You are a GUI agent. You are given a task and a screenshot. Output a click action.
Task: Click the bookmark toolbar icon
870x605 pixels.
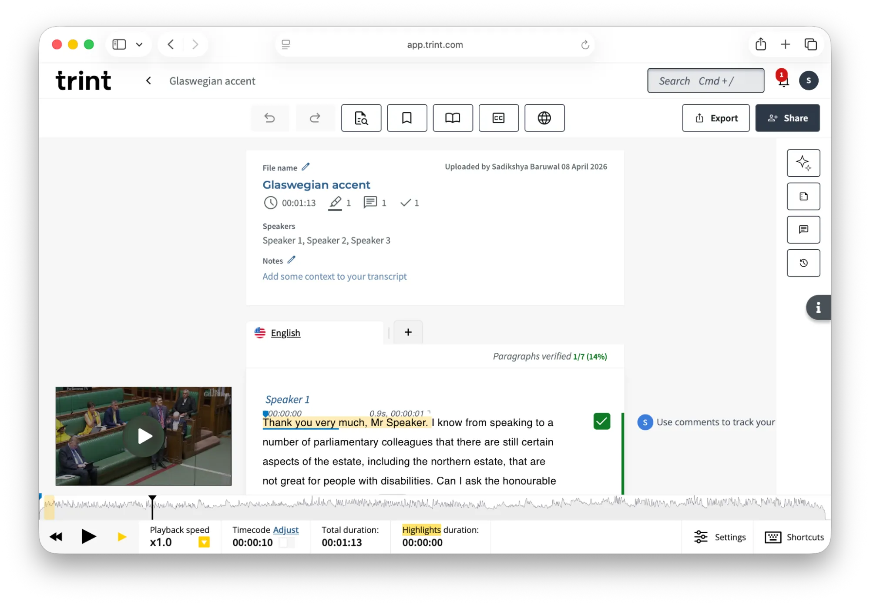(x=407, y=118)
